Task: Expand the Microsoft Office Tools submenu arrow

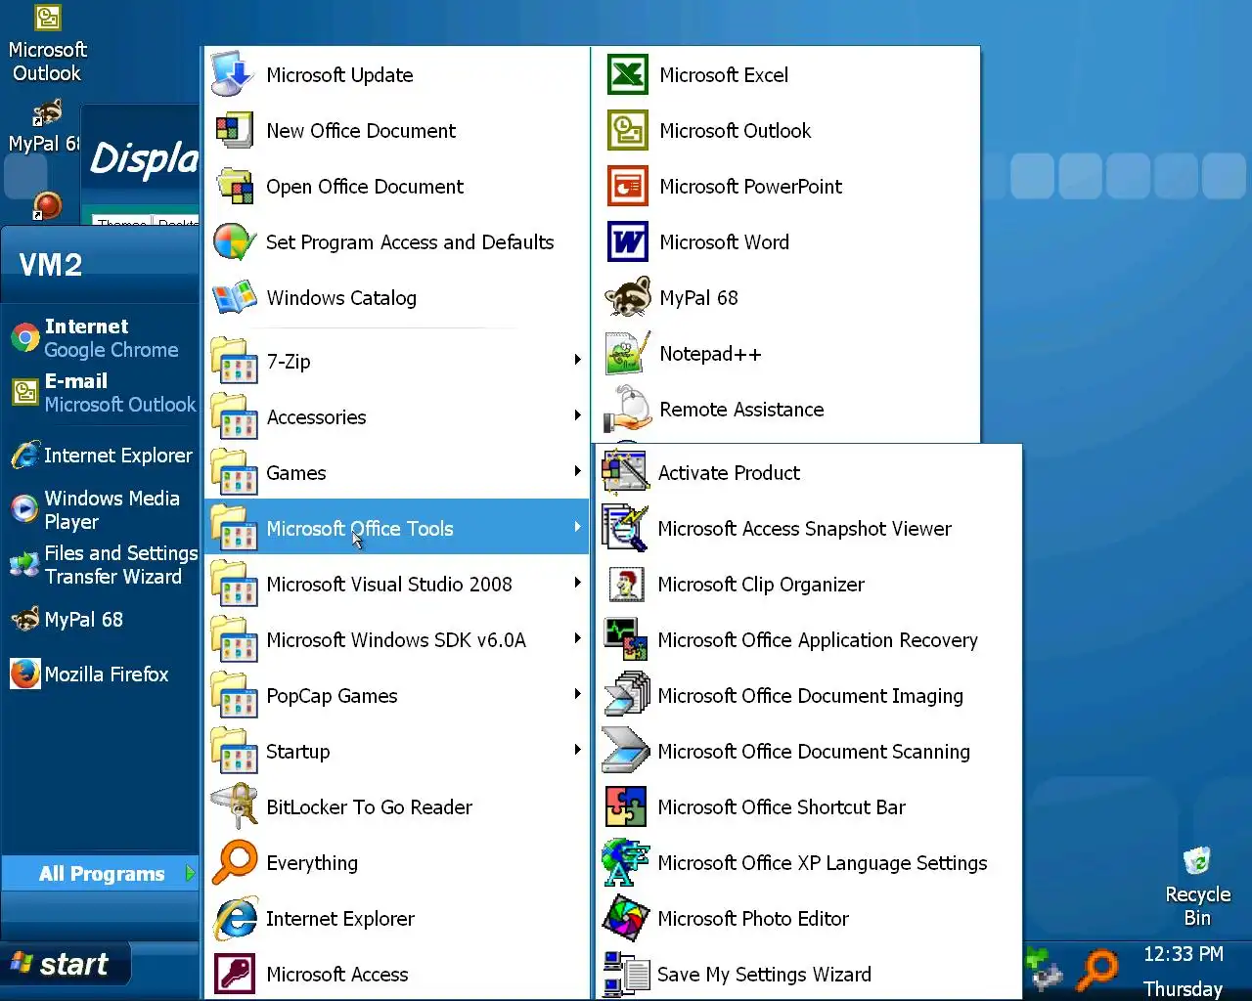Action: pos(577,528)
